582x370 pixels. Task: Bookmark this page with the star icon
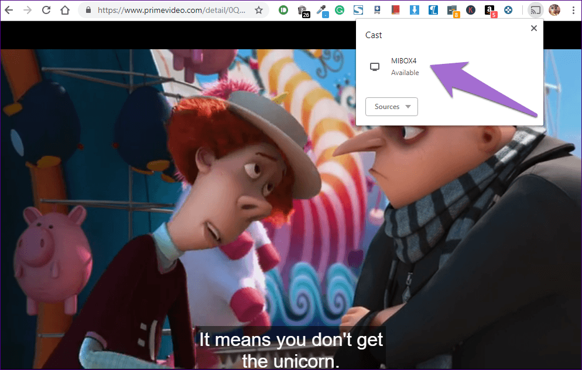(x=258, y=10)
